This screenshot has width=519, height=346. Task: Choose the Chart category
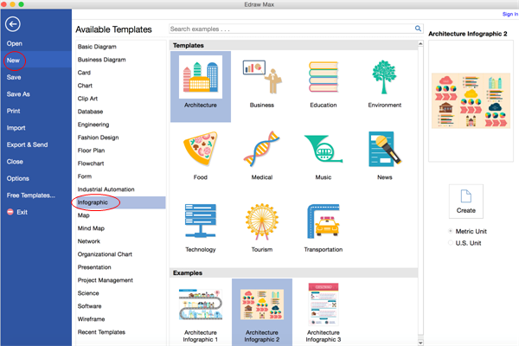(85, 86)
